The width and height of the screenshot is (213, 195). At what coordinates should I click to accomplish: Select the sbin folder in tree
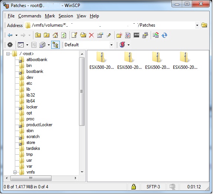point(30,131)
